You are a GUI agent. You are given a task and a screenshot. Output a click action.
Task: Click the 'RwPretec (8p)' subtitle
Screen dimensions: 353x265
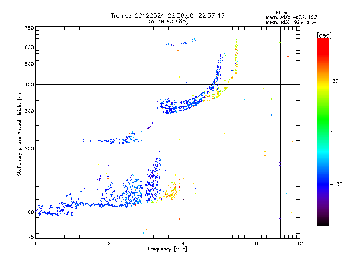(x=167, y=21)
